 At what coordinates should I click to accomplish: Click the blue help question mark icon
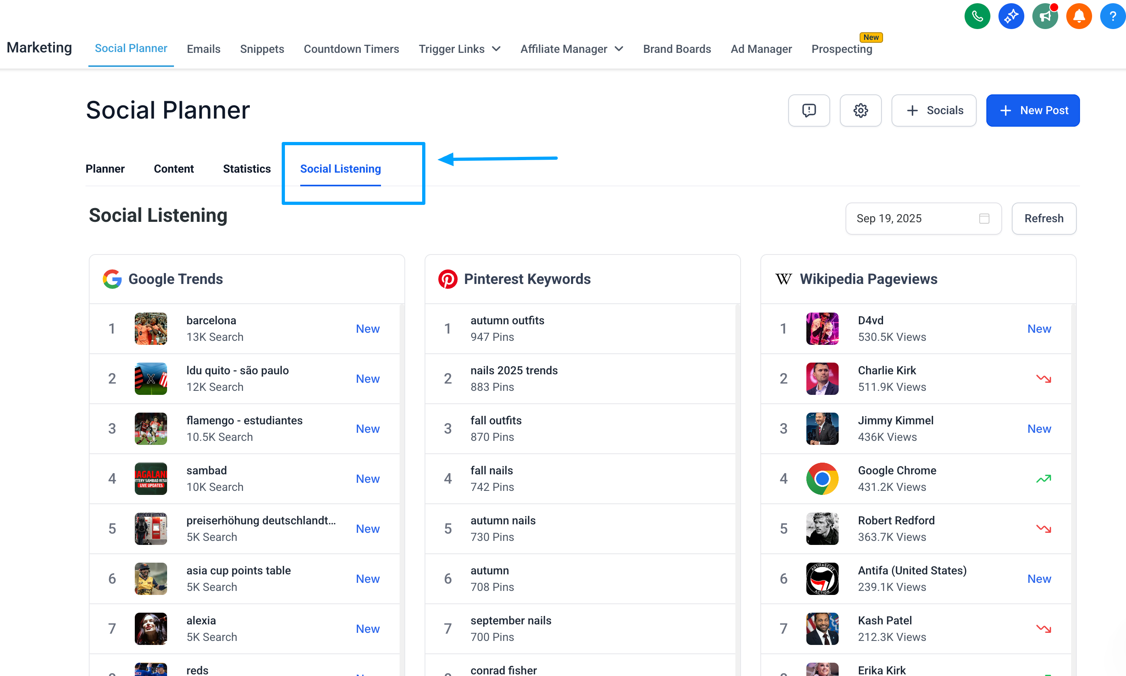1112,17
